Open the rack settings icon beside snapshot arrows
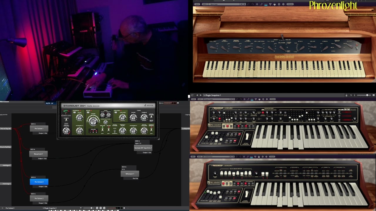 [192, 95]
